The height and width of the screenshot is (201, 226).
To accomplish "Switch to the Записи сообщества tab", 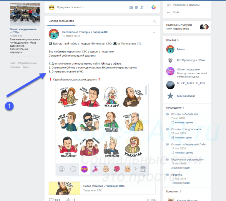I will coord(62,21).
